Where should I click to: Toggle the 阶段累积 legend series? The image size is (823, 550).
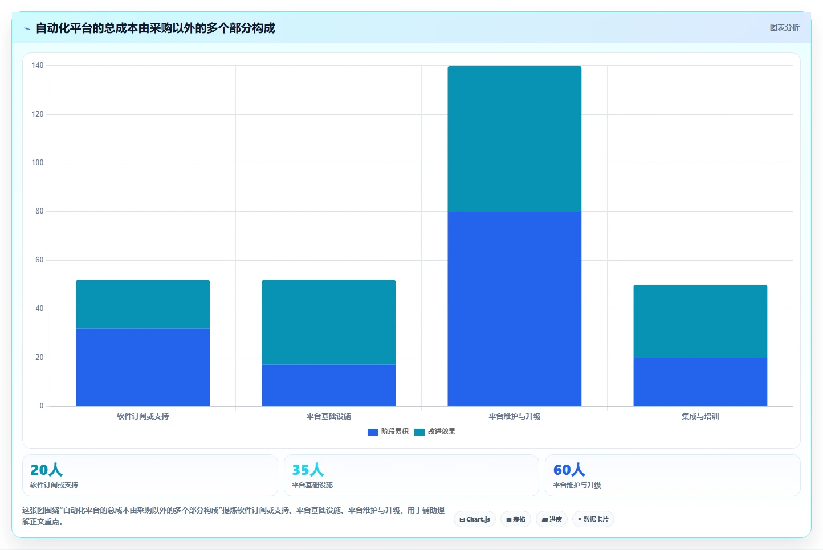click(388, 432)
